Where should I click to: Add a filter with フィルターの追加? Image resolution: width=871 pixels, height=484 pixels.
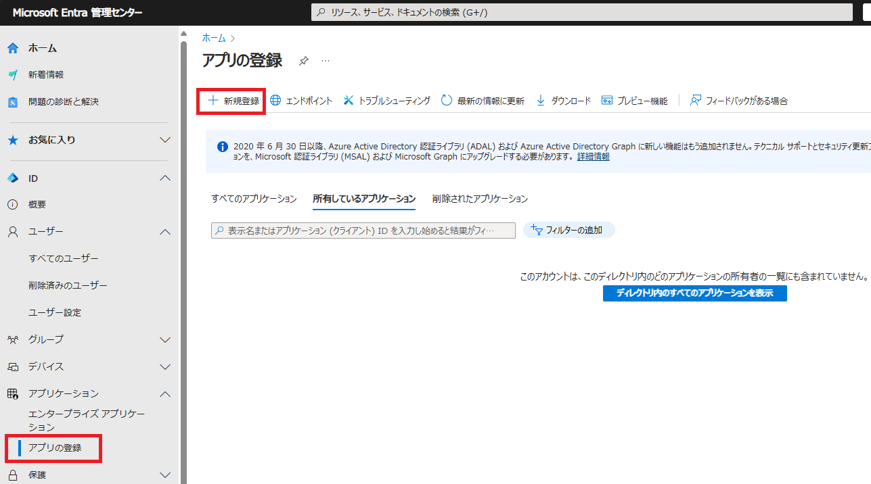tap(568, 230)
